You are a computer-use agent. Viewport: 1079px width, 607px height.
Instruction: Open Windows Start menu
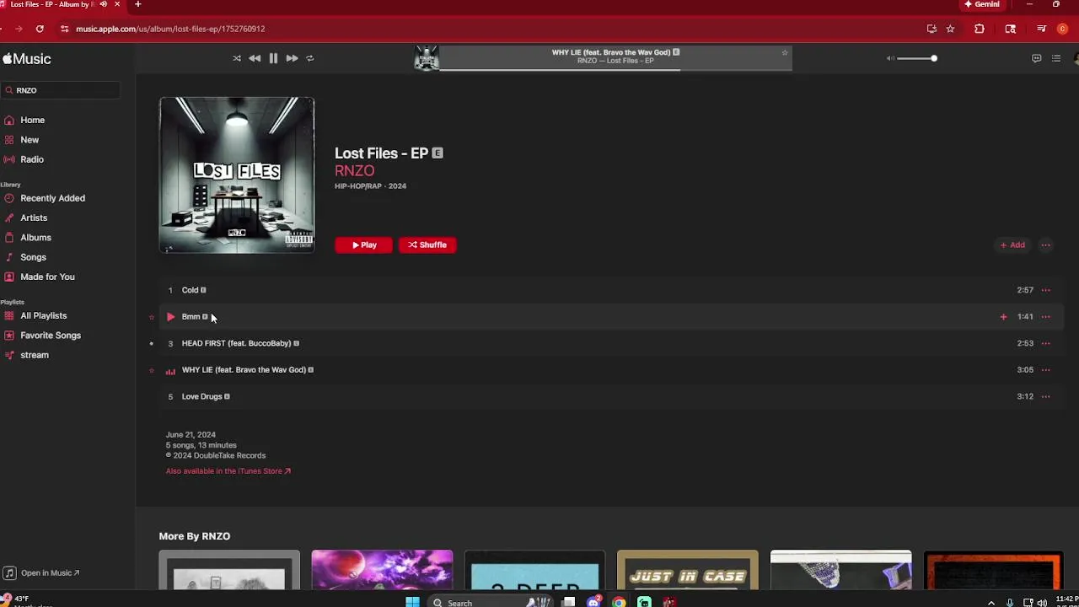pos(412,602)
